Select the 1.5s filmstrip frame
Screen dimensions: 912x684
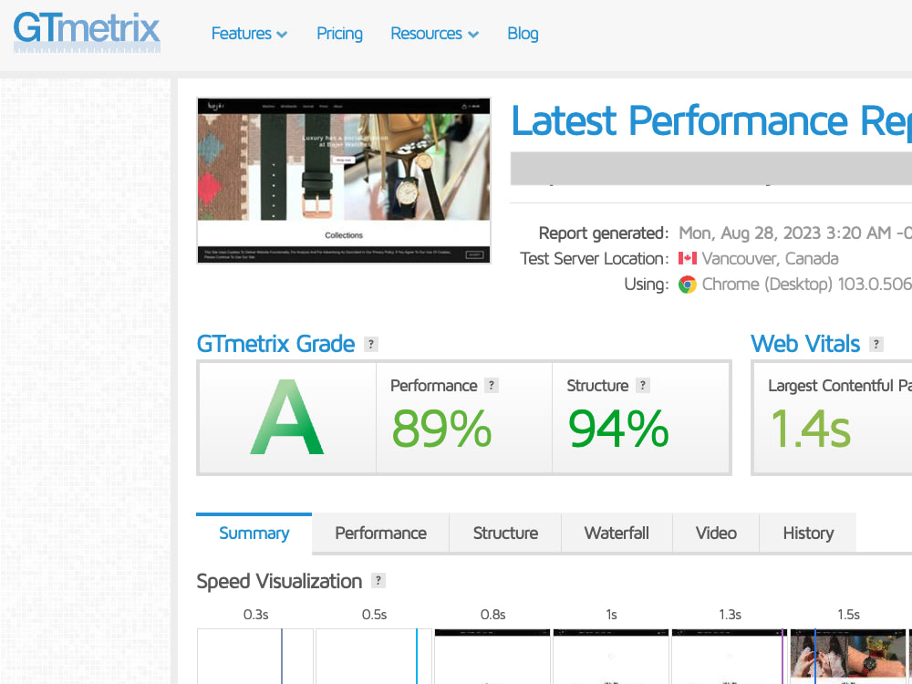[848, 656]
